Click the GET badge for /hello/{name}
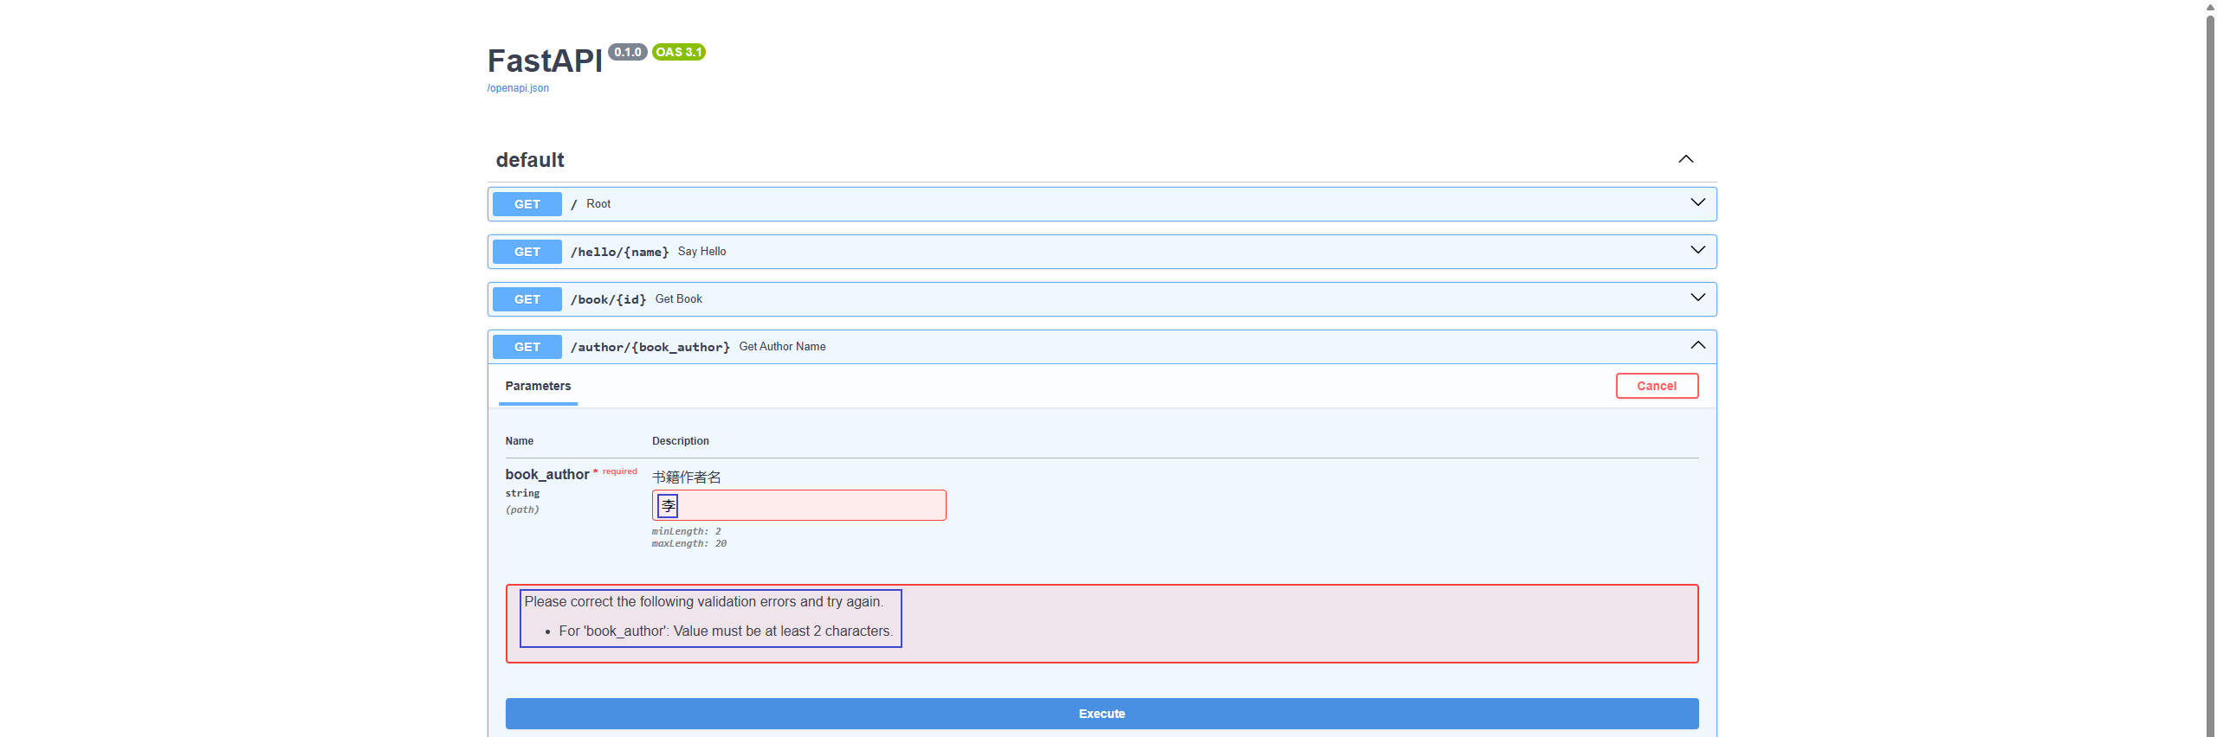This screenshot has width=2217, height=737. click(x=527, y=252)
